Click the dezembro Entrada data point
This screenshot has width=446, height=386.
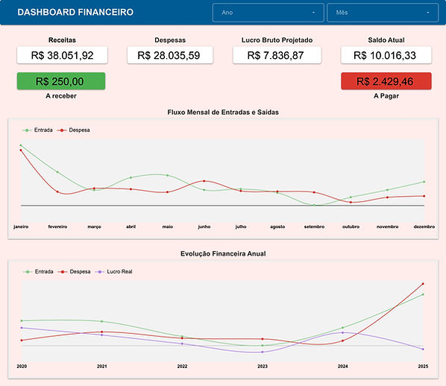(x=424, y=182)
